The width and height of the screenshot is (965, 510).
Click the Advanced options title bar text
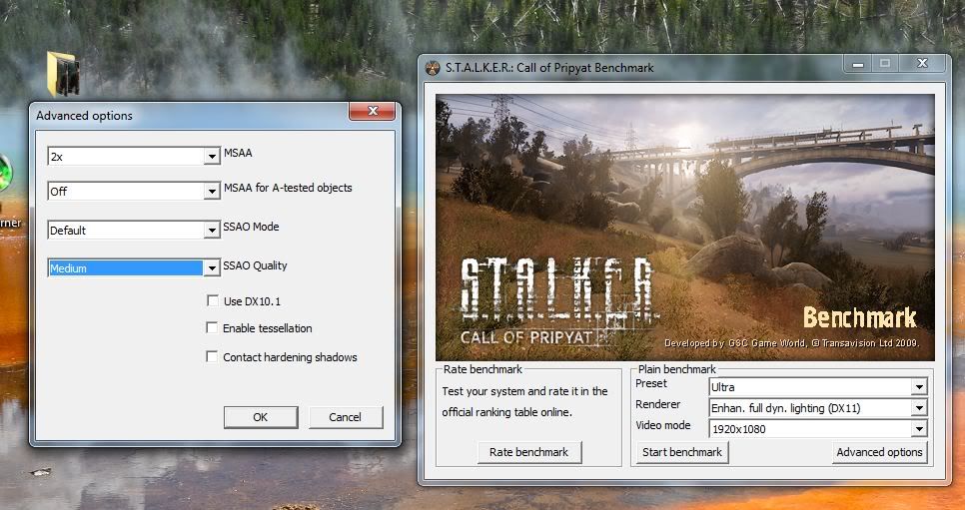tap(84, 116)
